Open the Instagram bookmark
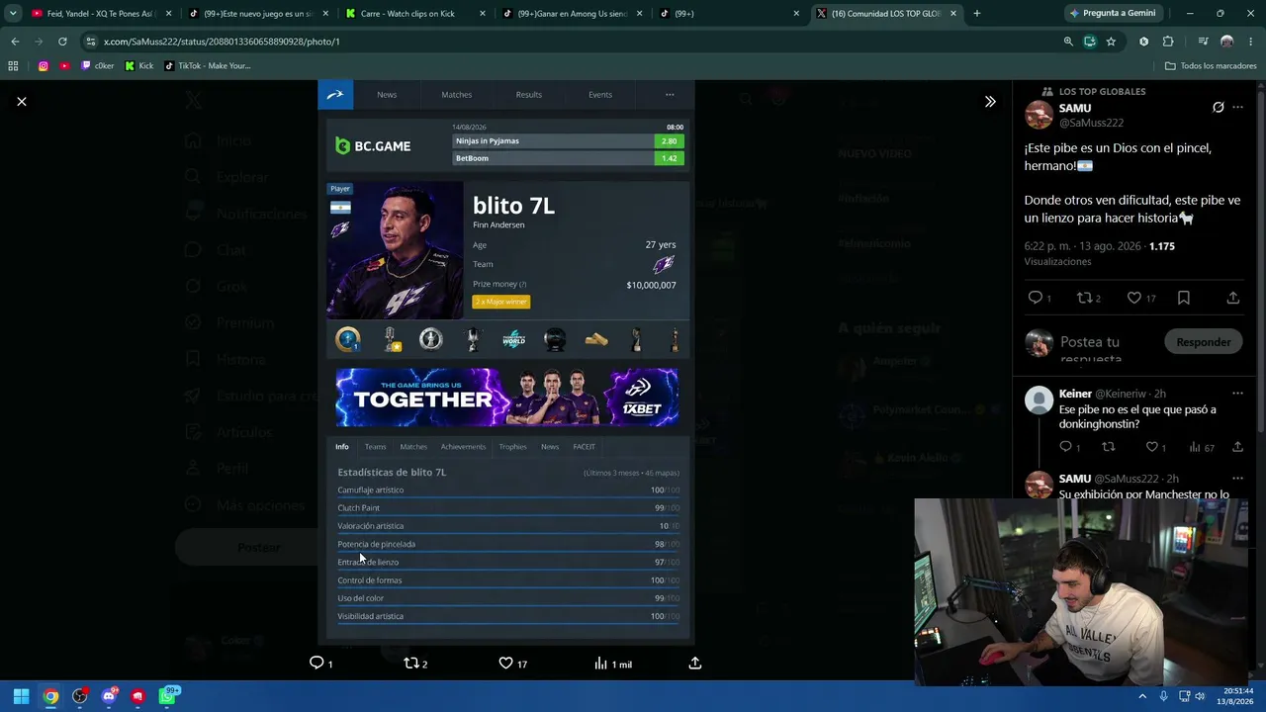1266x712 pixels. tap(44, 66)
